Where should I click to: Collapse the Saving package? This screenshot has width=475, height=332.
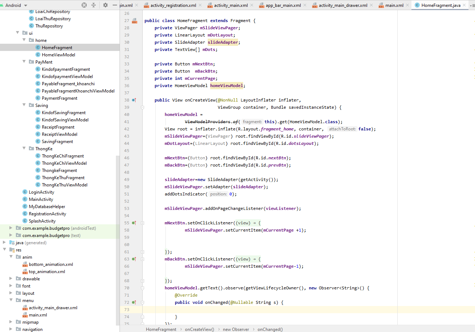coord(24,105)
